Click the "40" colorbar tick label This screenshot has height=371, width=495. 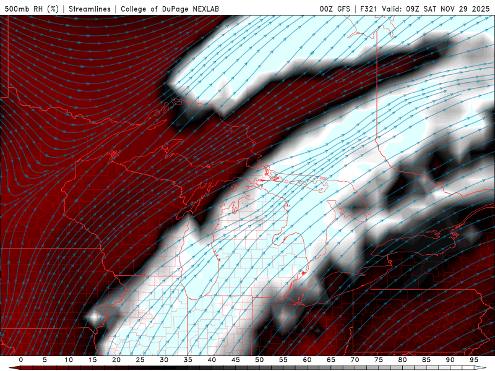[212, 360]
